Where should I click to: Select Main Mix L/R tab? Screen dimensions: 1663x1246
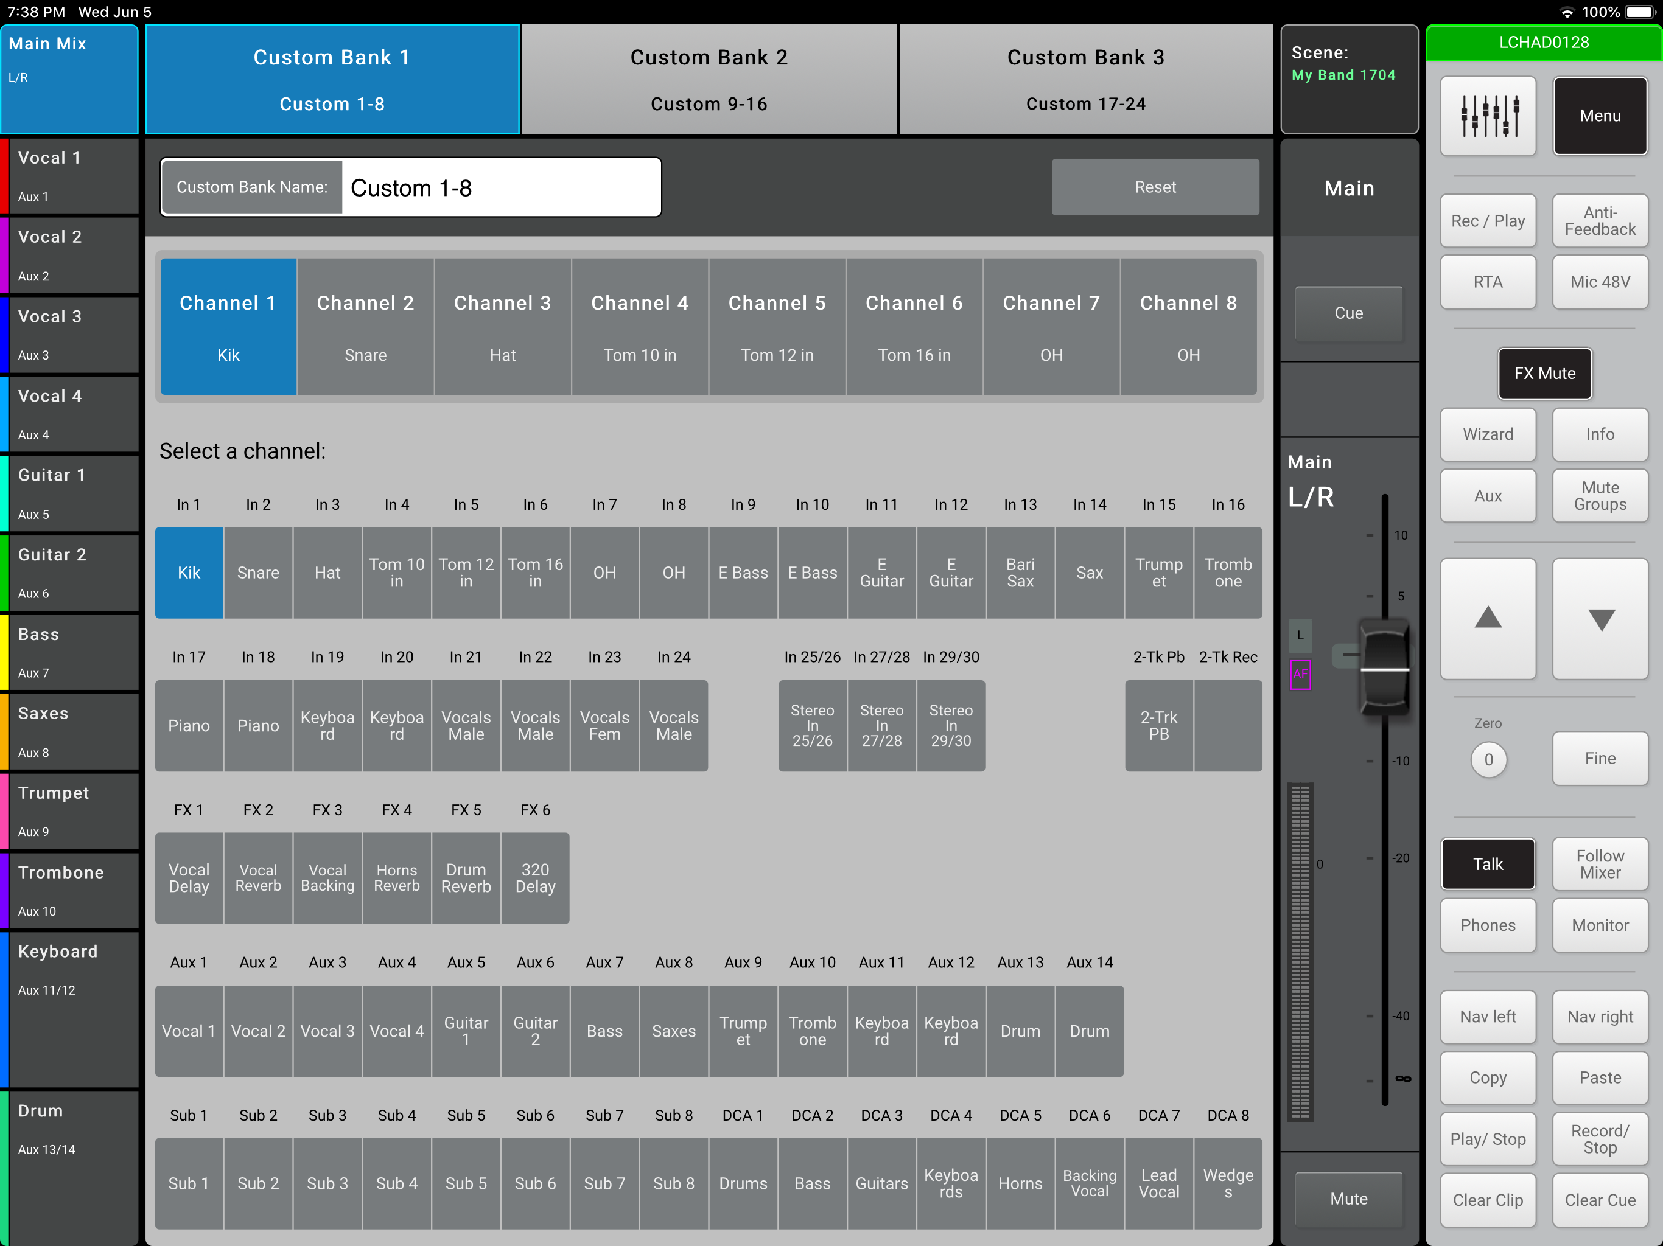tap(69, 80)
